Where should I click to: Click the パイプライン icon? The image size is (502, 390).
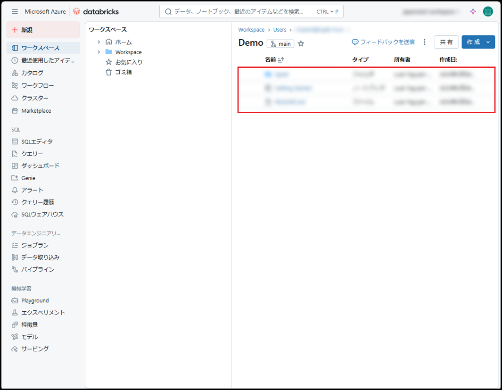coord(15,269)
